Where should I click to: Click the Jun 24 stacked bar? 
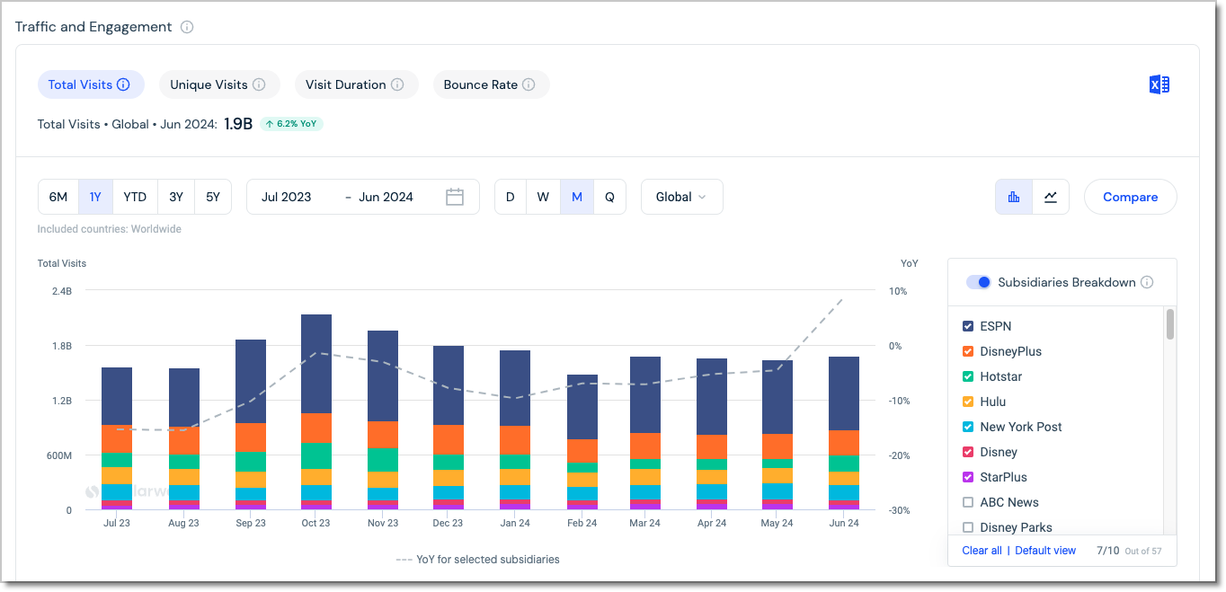point(844,433)
